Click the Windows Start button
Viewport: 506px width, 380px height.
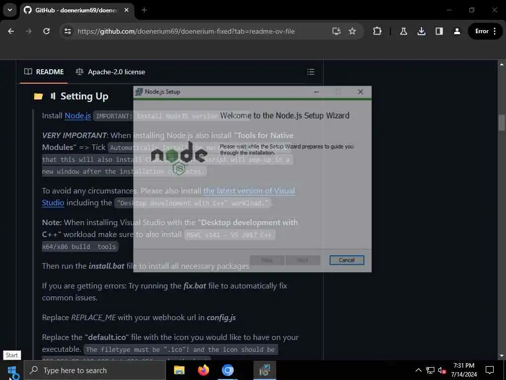[12, 370]
